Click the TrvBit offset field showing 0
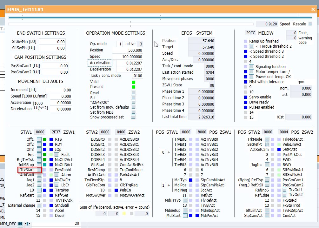This screenshot has height=228, width=319. pos(162,152)
